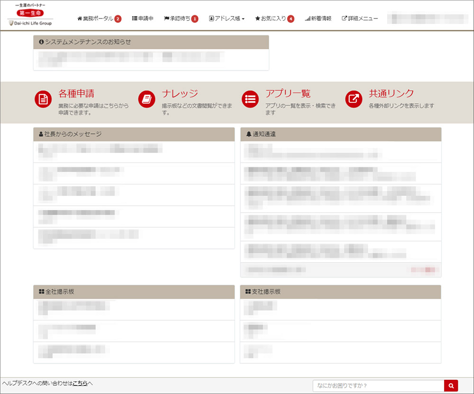
Task: Click the red badge 4 on お気に入り
Action: coord(291,19)
